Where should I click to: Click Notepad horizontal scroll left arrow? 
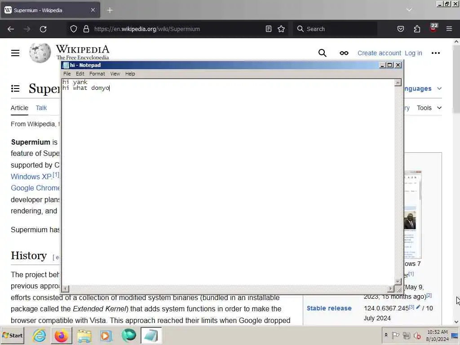pyautogui.click(x=66, y=289)
